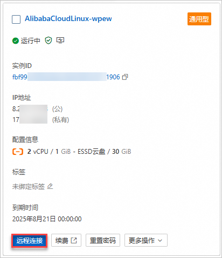Image resolution: width=222 pixels, height=258 pixels.
Task: Click the 续费 renew button
Action: click(x=66, y=240)
